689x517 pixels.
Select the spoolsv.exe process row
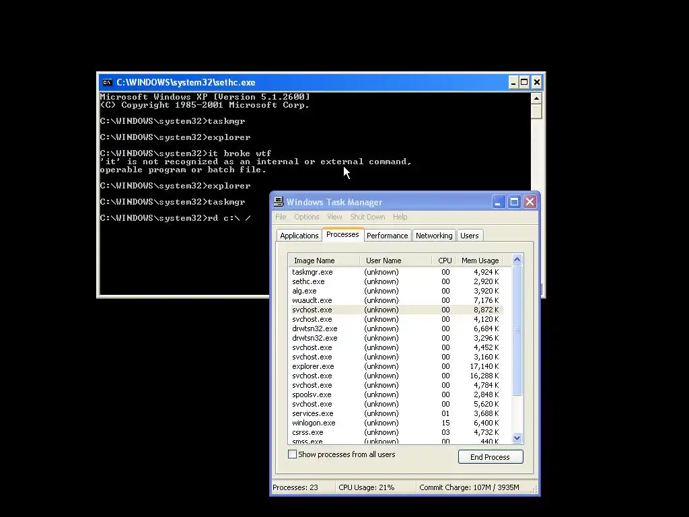(396, 394)
